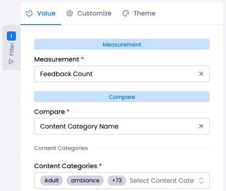Click the ambiance category chip
Screen dimensions: 226x191
(x=85, y=181)
